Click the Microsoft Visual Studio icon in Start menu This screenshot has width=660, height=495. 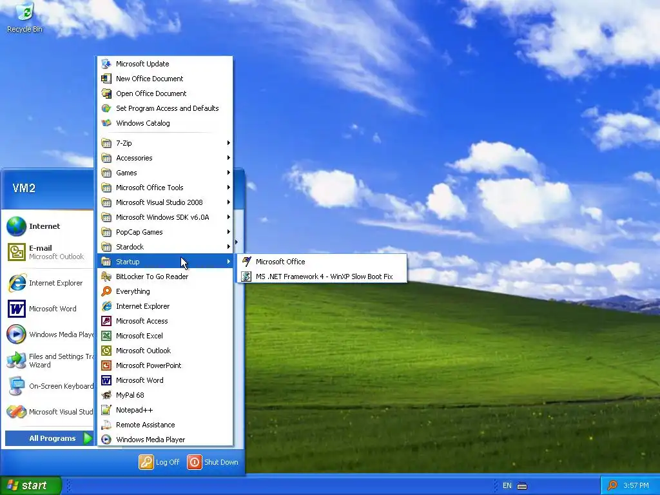[16, 412]
